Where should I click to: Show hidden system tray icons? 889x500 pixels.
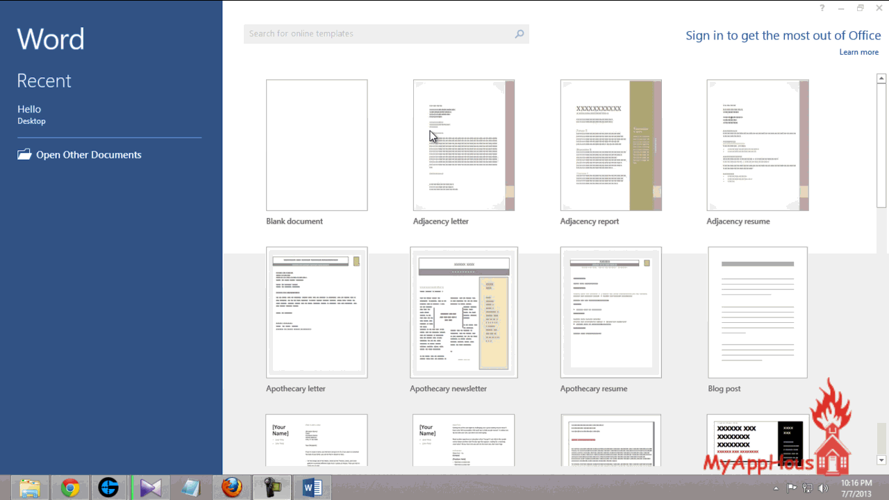(776, 488)
